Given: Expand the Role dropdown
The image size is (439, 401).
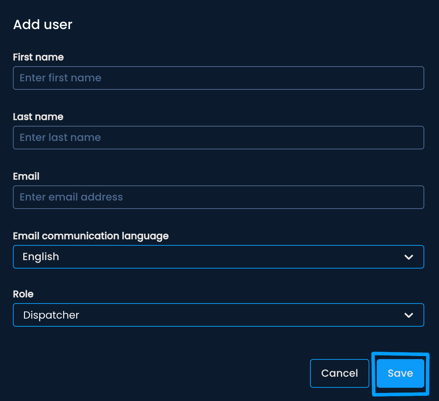Looking at the screenshot, I should (x=218, y=315).
